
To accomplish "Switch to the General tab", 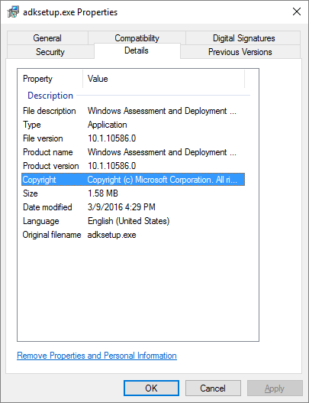I will [x=47, y=38].
